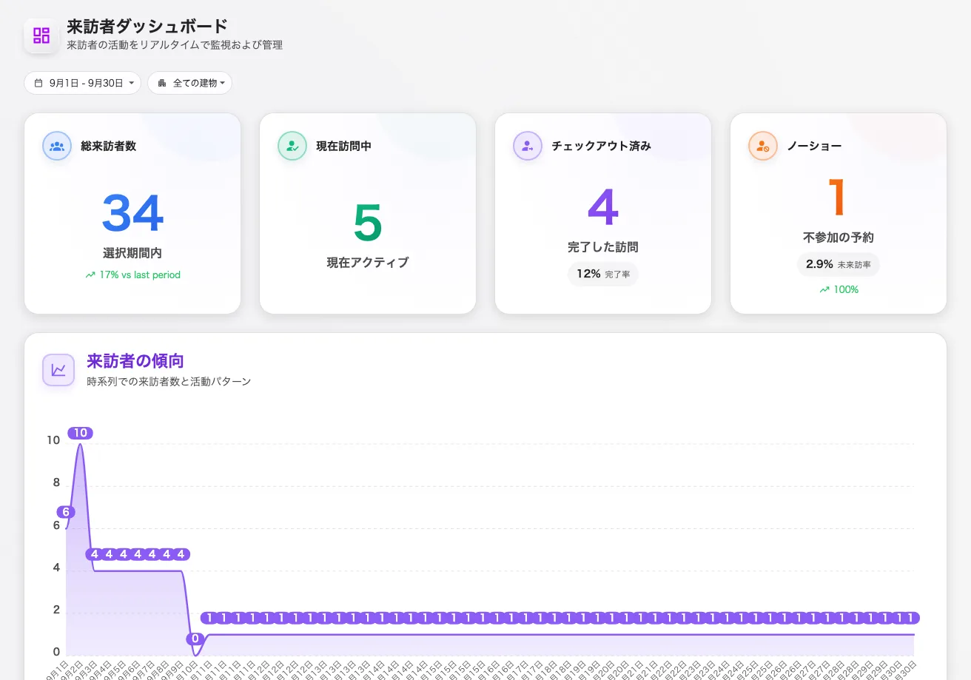Image resolution: width=971 pixels, height=680 pixels.
Task: Click the subtitle 来訪者の活動をリアルタイムで監視および管理
Action: [x=175, y=45]
